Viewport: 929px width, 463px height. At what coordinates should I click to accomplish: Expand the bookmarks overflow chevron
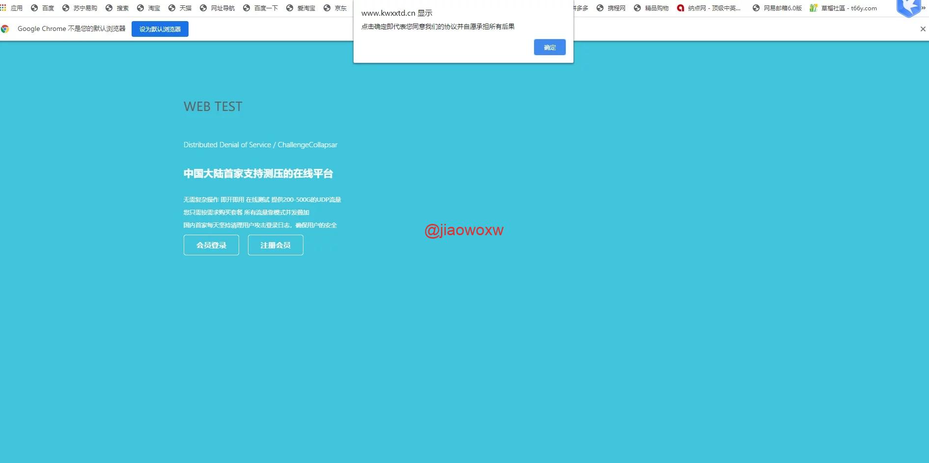click(924, 8)
